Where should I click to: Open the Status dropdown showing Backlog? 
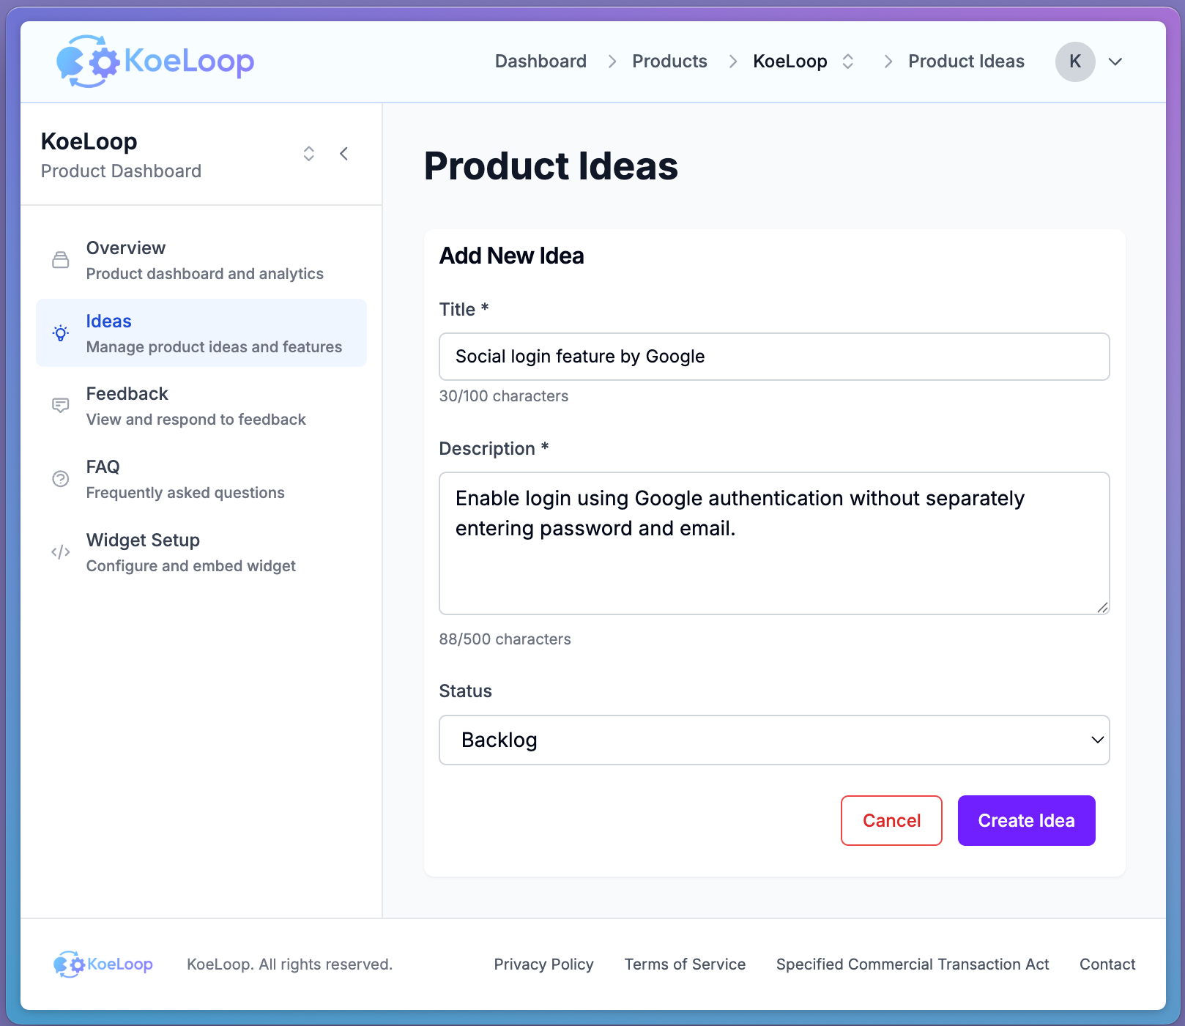coord(774,740)
